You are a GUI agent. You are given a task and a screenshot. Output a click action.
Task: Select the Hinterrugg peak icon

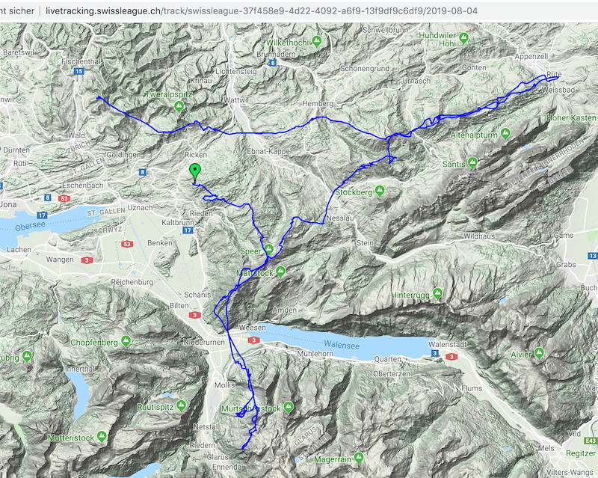click(x=439, y=294)
